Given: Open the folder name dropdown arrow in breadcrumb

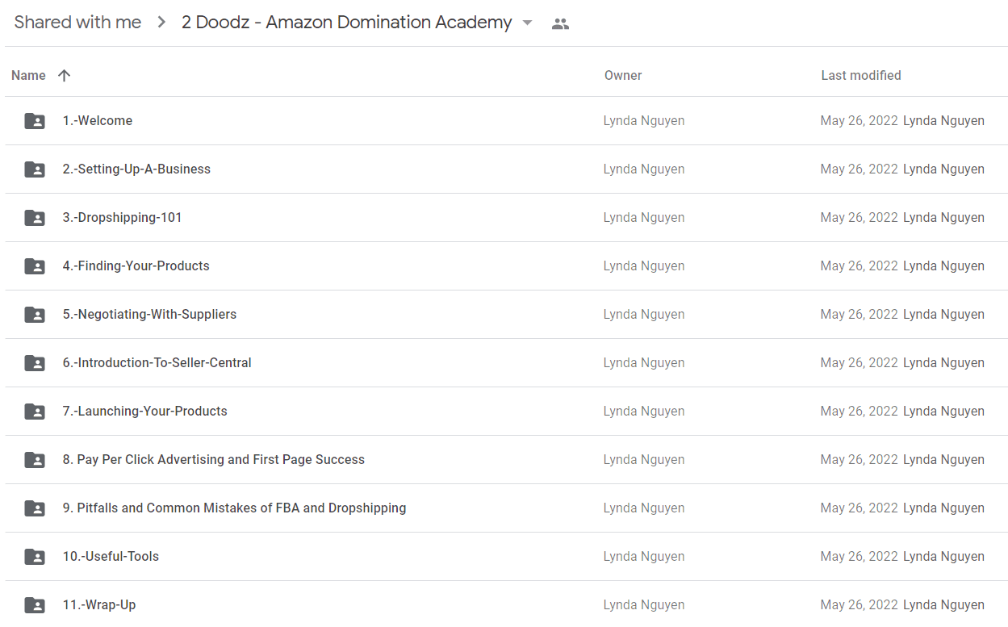Looking at the screenshot, I should click(528, 23).
